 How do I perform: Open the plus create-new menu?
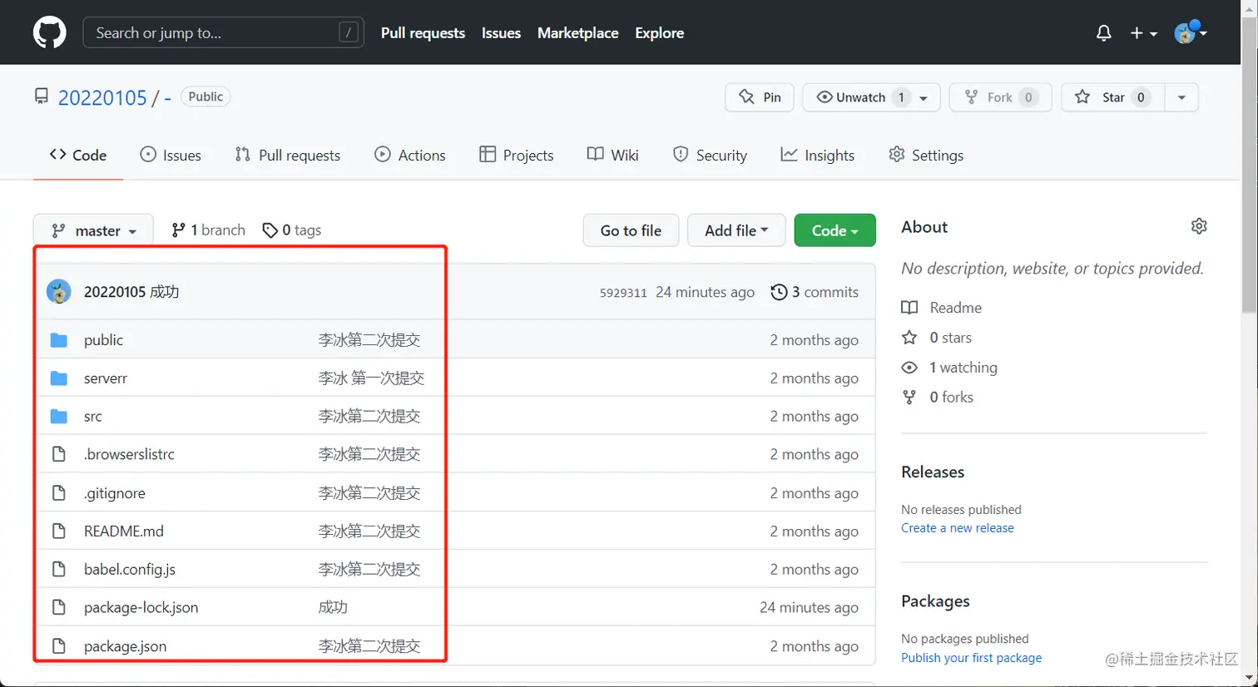(x=1143, y=33)
